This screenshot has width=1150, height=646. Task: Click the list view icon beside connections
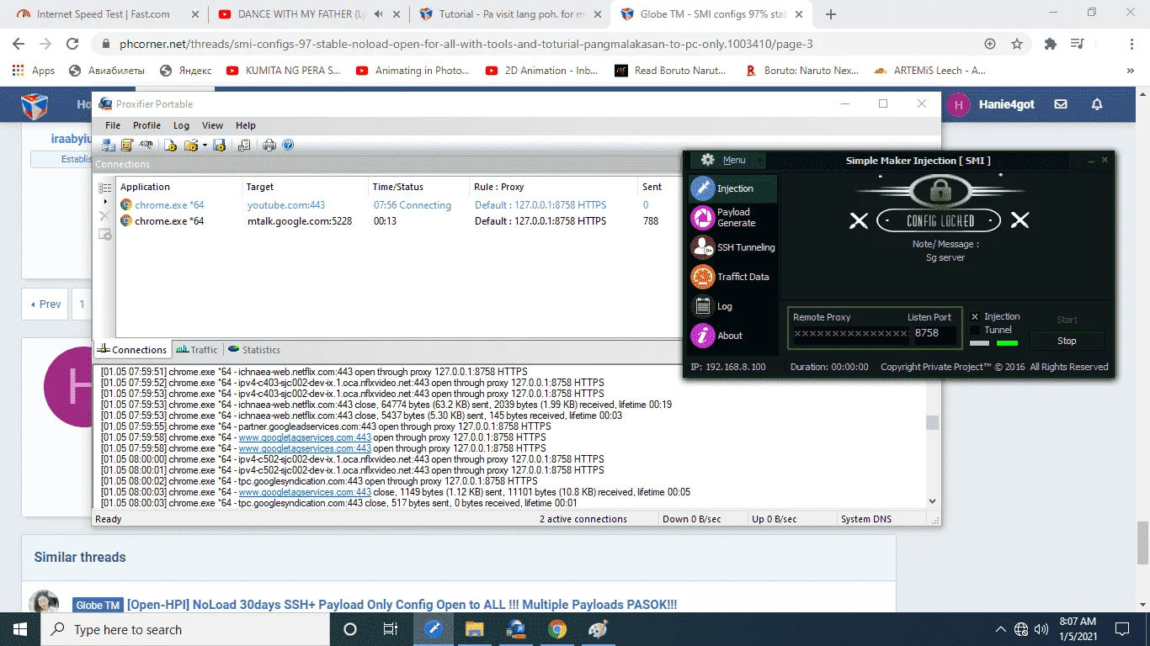(x=105, y=188)
